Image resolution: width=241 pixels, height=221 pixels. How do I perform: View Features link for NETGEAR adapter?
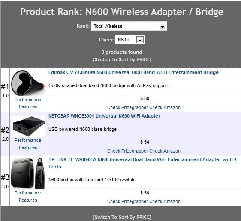28,147
